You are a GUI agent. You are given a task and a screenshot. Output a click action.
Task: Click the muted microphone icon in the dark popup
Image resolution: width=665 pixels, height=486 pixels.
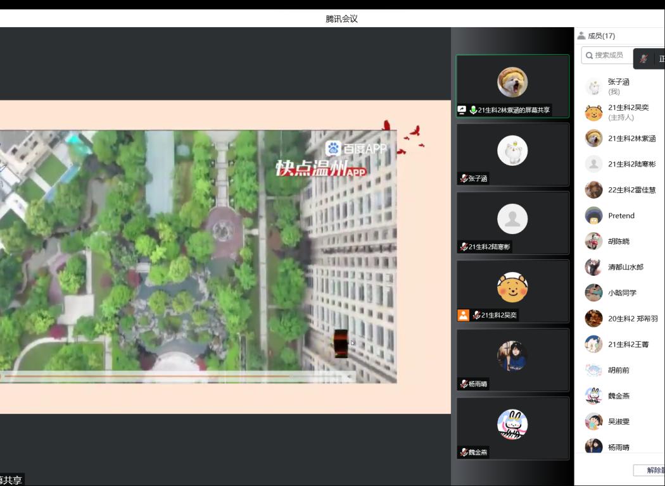(643, 59)
